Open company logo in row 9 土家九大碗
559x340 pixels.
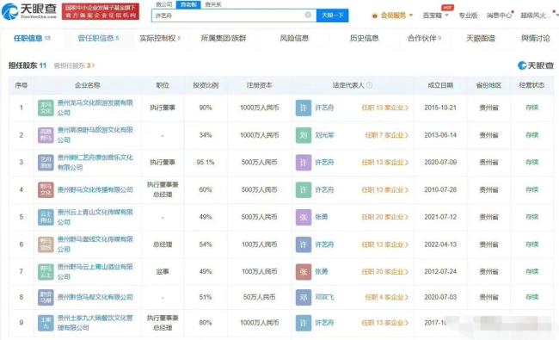(x=46, y=323)
